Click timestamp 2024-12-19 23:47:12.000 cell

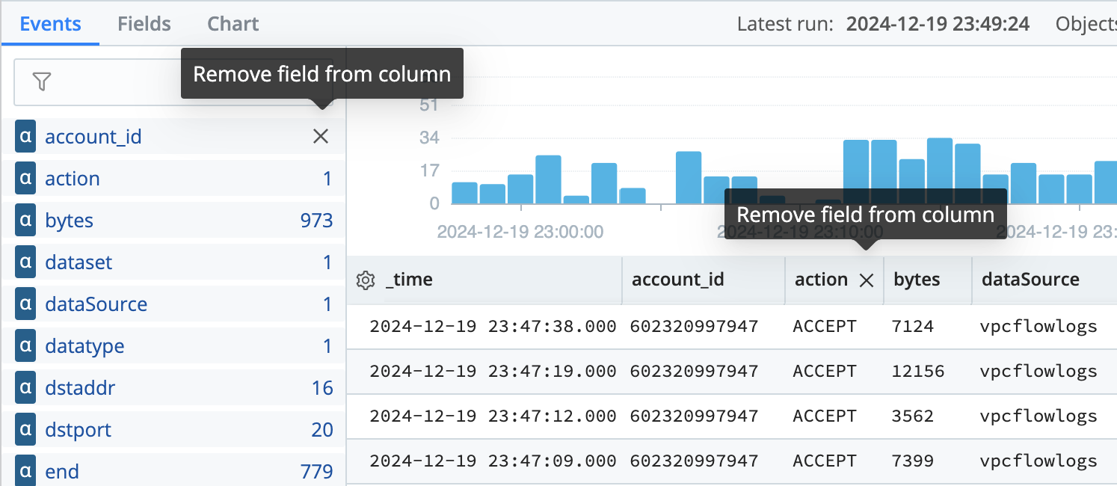point(493,416)
